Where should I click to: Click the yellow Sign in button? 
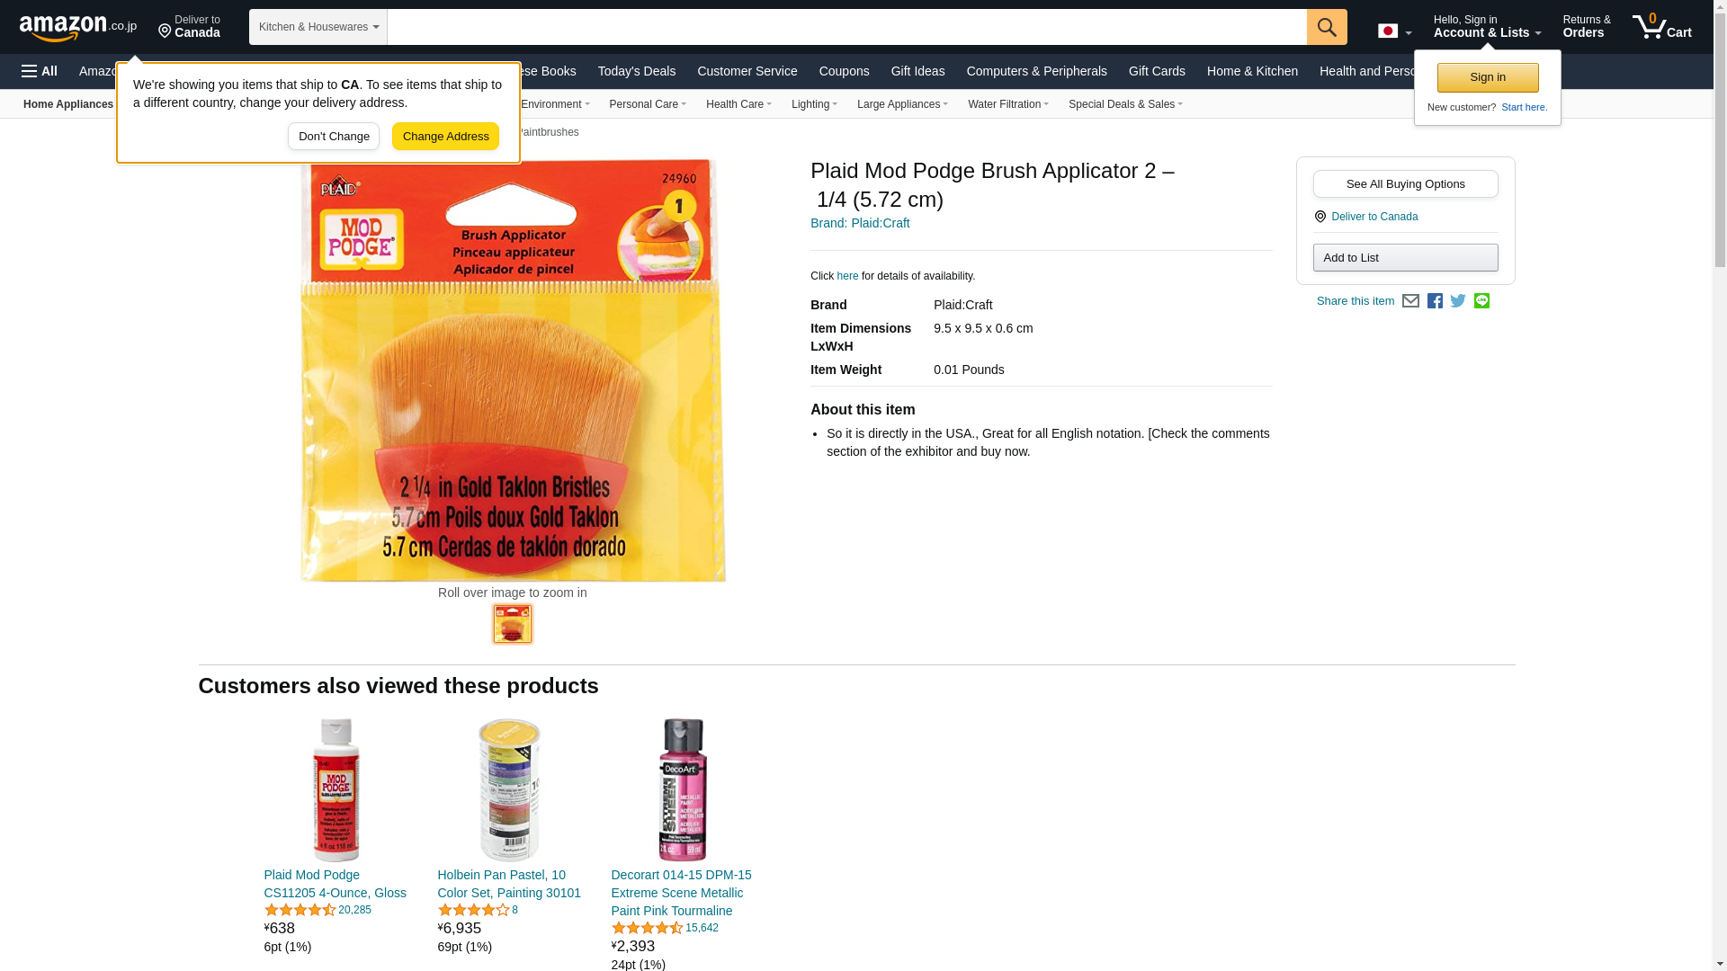[1488, 77]
